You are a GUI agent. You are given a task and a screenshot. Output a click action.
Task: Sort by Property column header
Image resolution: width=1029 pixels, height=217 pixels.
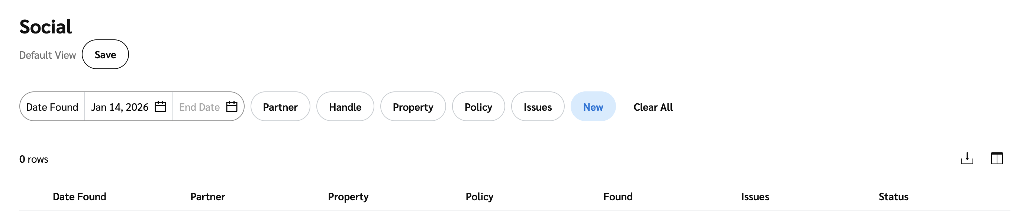coord(348,197)
